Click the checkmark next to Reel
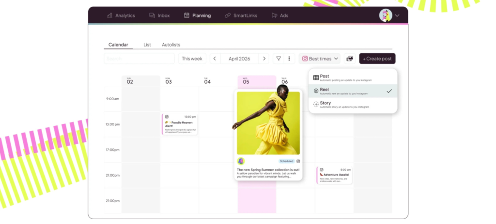This screenshot has width=496, height=224. (389, 91)
